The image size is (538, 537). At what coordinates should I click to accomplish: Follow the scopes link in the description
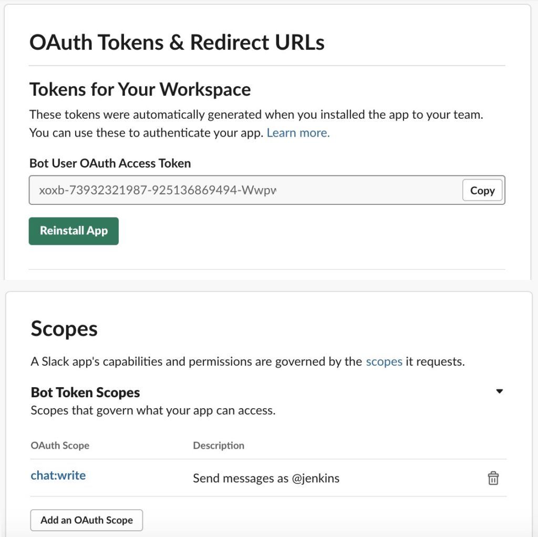coord(384,362)
